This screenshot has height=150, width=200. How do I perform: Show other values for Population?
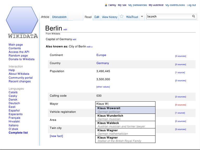point(103,87)
